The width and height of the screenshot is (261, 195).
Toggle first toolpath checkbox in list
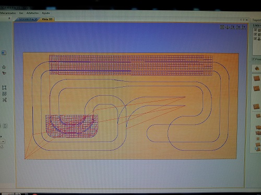click(x=255, y=30)
